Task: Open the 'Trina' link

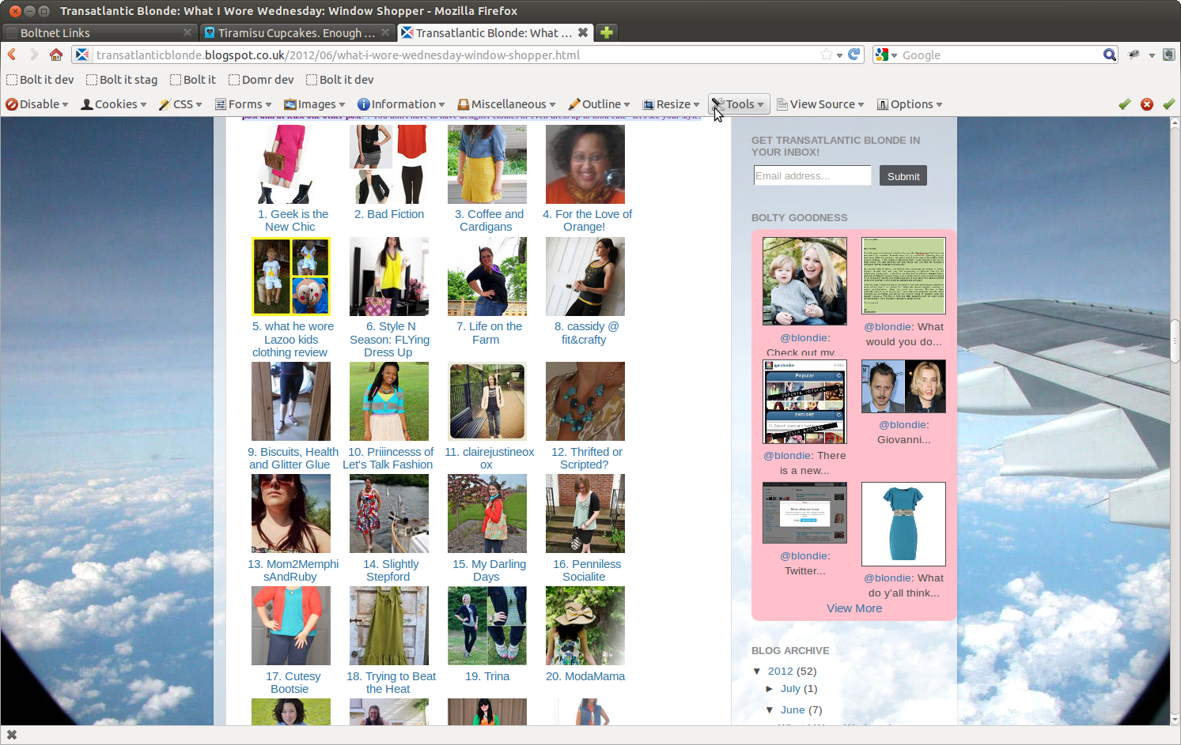Action: point(487,676)
